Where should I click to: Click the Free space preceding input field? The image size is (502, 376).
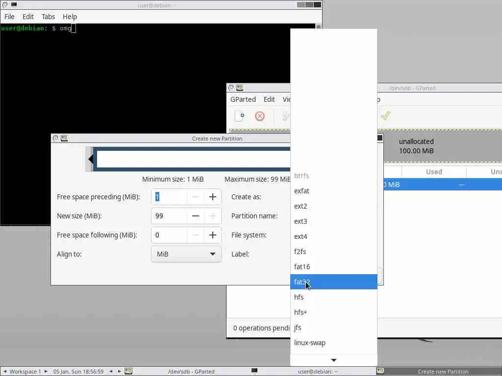[169, 197]
